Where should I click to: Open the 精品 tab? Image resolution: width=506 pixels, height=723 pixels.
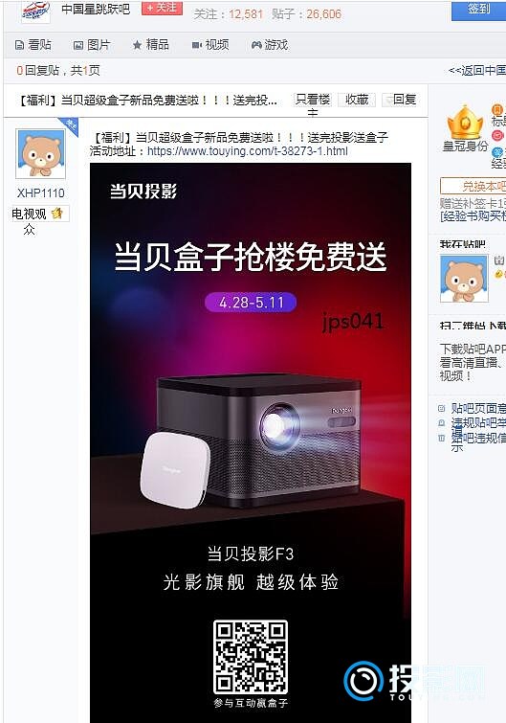coord(150,45)
